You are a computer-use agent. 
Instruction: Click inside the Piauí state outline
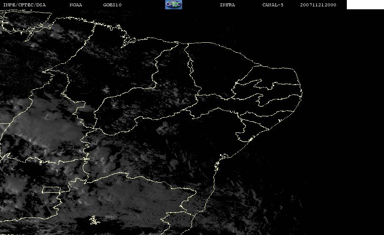[x=173, y=85]
